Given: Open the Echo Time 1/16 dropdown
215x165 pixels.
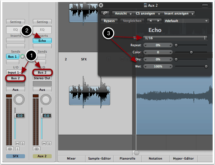Looking at the screenshot, I should [175, 38].
